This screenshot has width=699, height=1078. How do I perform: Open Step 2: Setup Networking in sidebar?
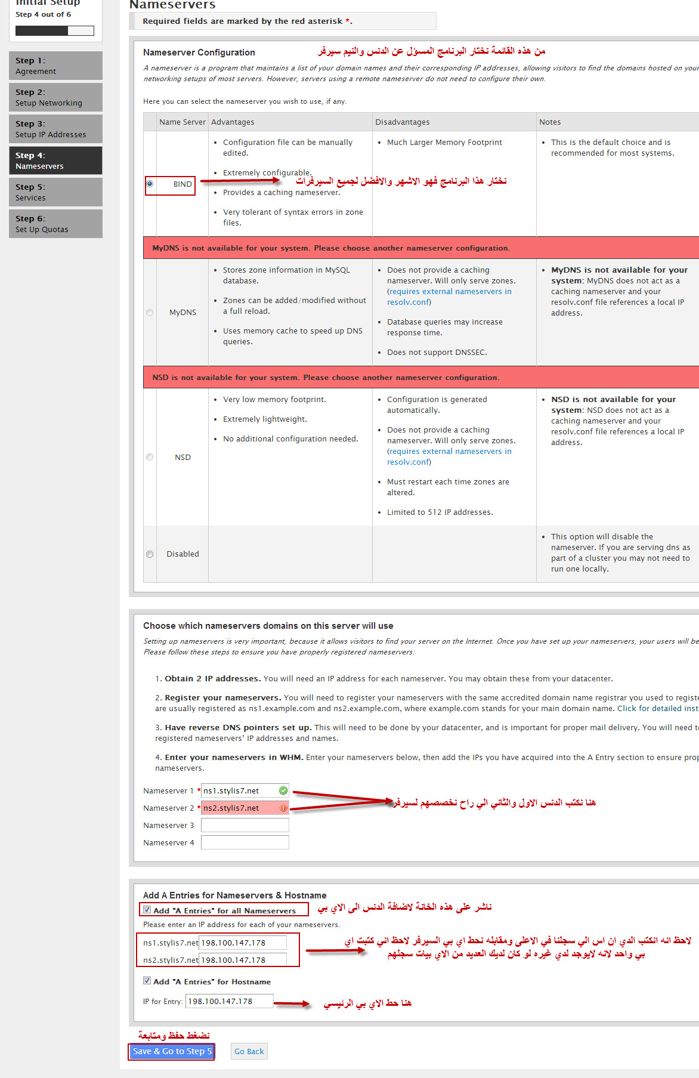click(x=55, y=97)
